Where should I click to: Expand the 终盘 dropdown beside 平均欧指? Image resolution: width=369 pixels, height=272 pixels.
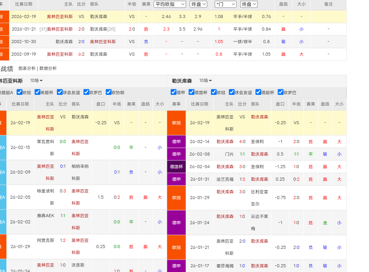pyautogui.click(x=198, y=4)
